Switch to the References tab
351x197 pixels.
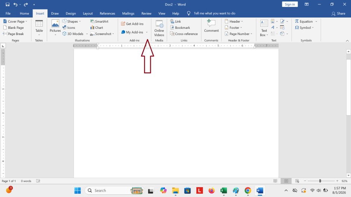107,13
